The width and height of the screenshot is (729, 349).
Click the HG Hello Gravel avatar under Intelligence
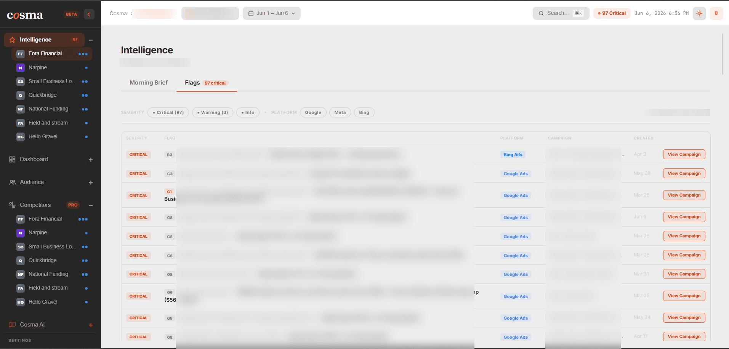tap(21, 137)
